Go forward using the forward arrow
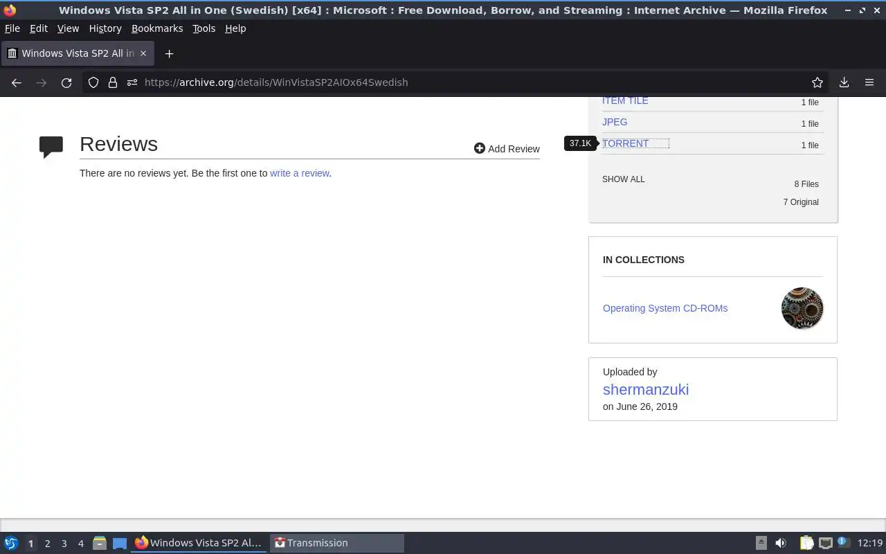This screenshot has width=886, height=554. point(42,82)
